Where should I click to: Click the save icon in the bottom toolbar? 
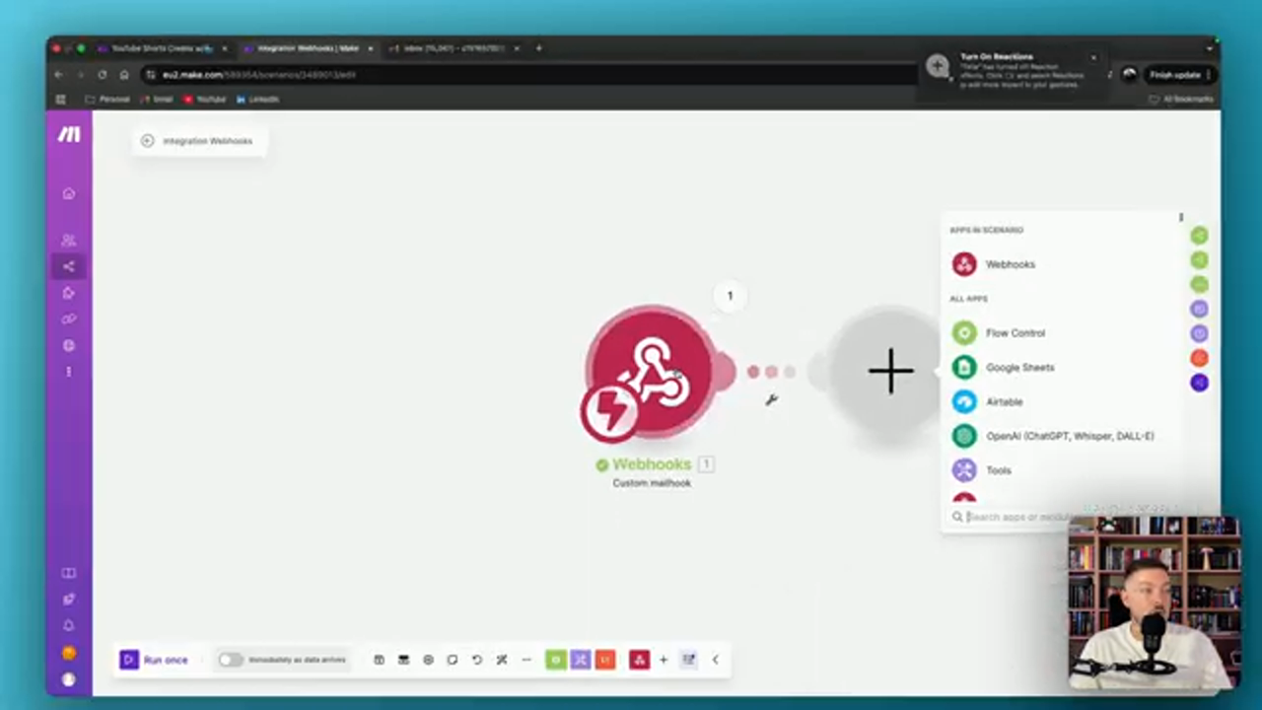[379, 660]
